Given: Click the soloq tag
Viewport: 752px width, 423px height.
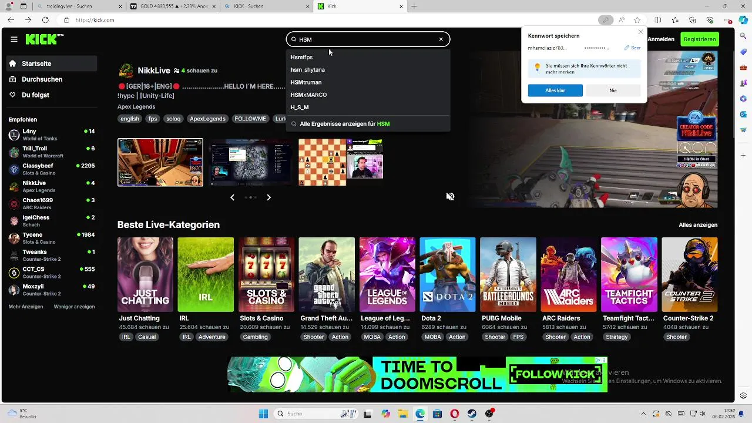Looking at the screenshot, I should (x=173, y=119).
